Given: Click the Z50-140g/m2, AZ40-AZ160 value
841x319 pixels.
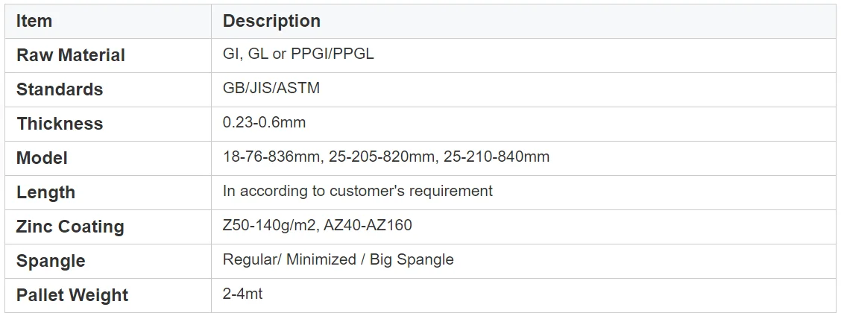Looking at the screenshot, I should (x=317, y=226).
